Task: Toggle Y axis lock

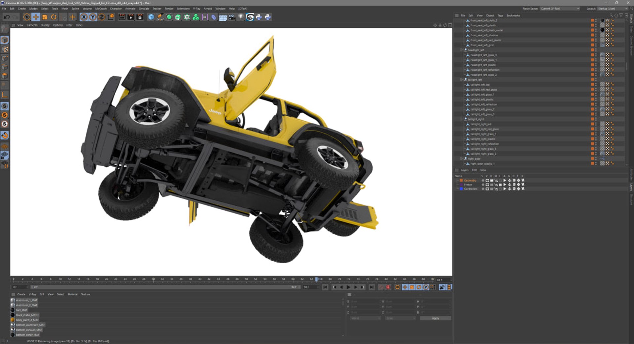Action: tap(93, 17)
